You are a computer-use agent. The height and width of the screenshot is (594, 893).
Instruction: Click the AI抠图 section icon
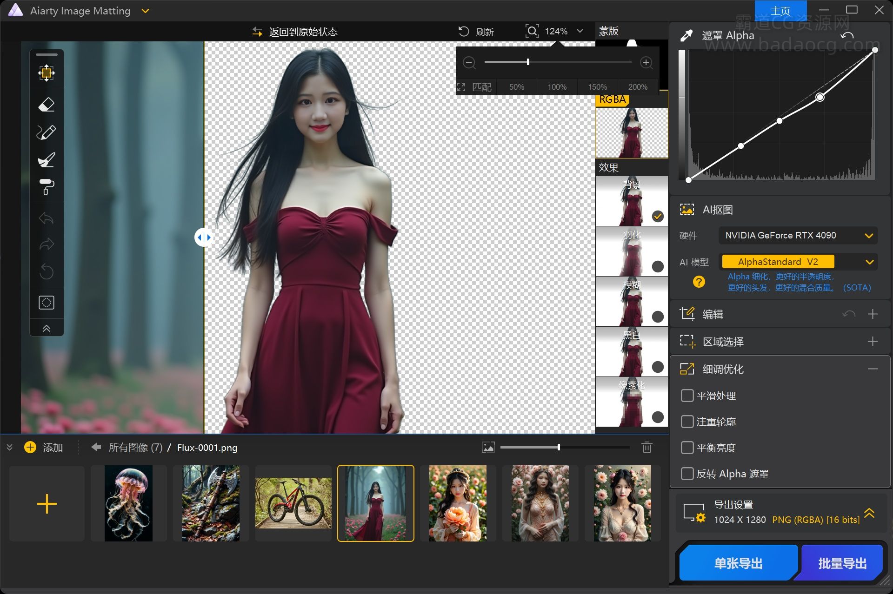click(x=686, y=210)
